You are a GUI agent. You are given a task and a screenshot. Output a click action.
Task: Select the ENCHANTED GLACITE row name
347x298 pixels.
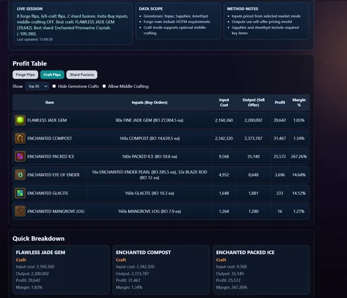point(48,193)
